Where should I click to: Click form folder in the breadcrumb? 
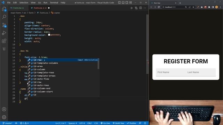[x=31, y=13]
